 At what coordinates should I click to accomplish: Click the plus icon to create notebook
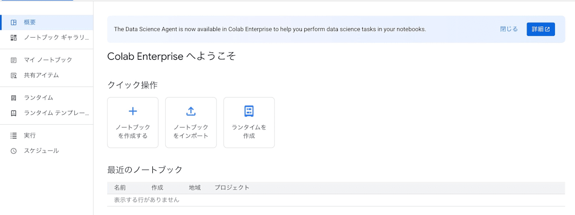click(133, 111)
